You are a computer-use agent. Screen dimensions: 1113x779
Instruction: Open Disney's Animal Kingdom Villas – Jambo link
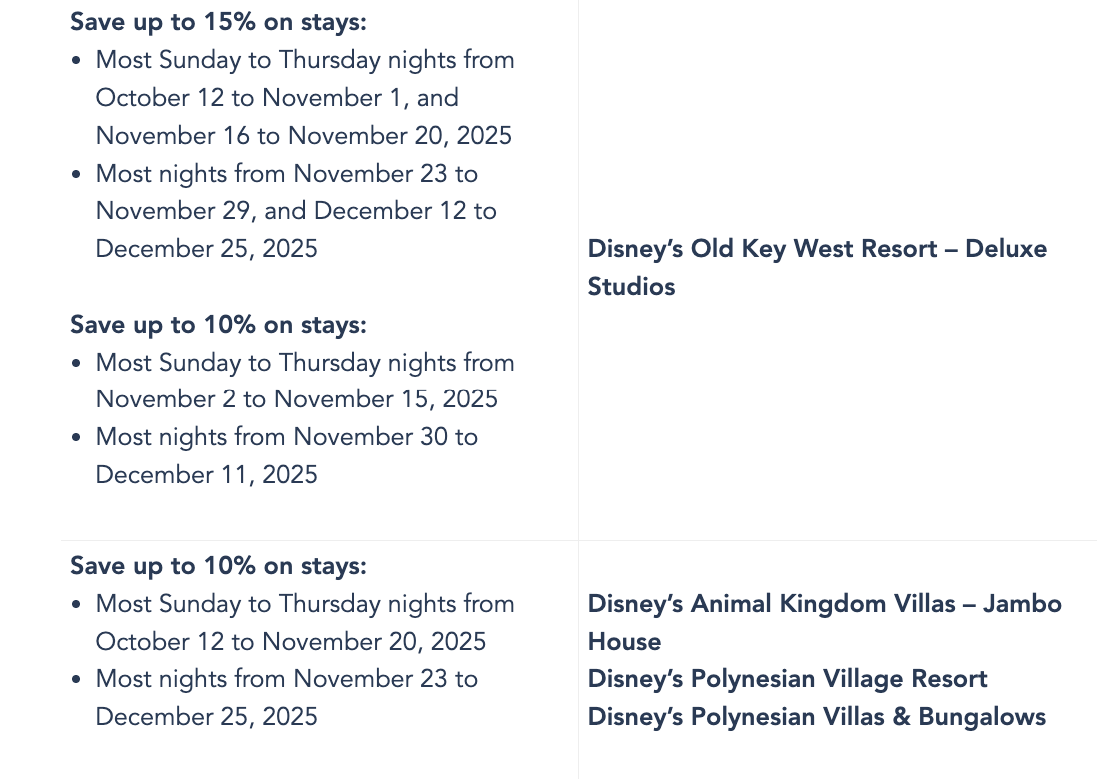pyautogui.click(x=824, y=604)
